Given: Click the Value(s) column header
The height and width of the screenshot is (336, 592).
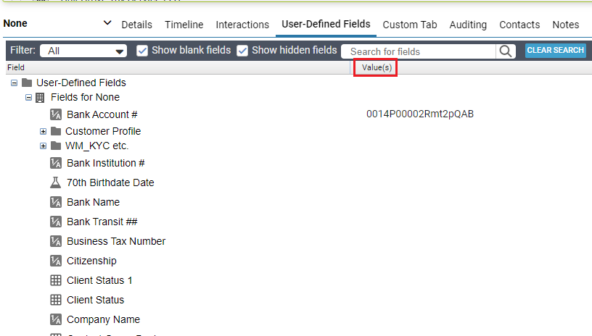Looking at the screenshot, I should point(377,67).
